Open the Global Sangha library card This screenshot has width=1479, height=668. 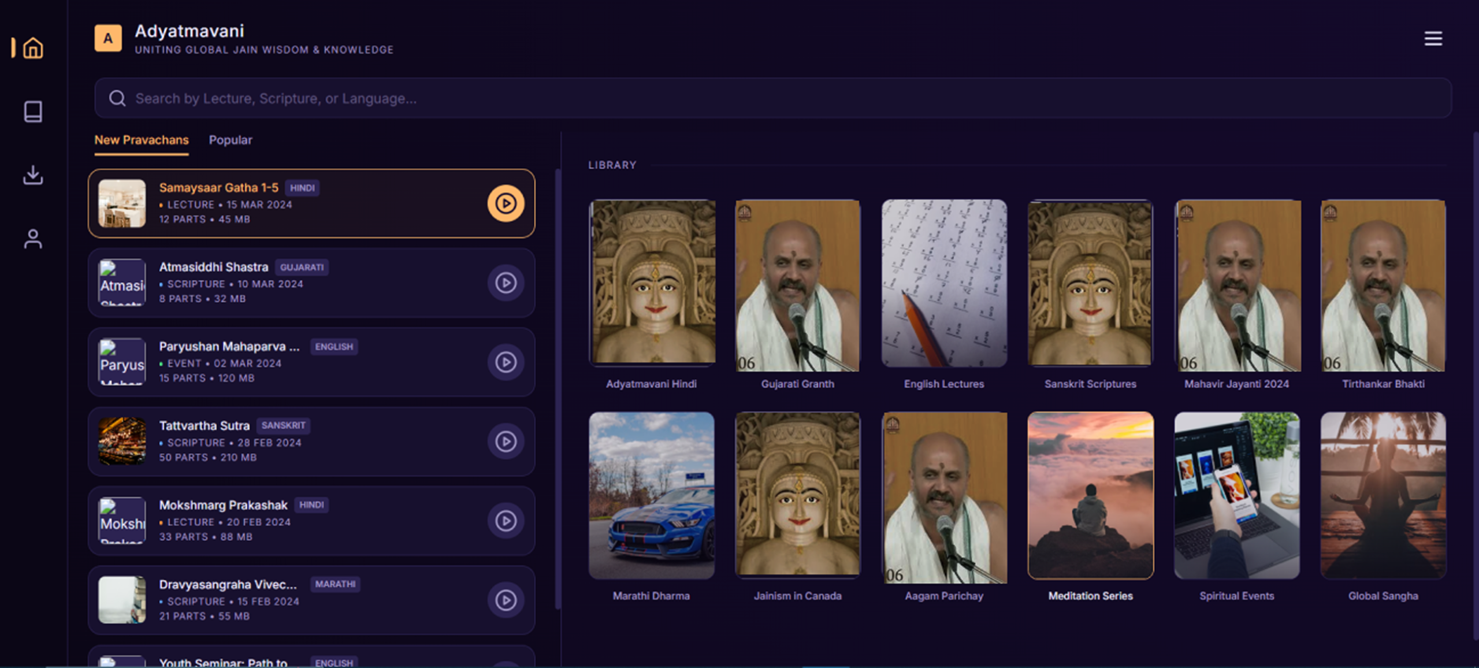(1383, 495)
